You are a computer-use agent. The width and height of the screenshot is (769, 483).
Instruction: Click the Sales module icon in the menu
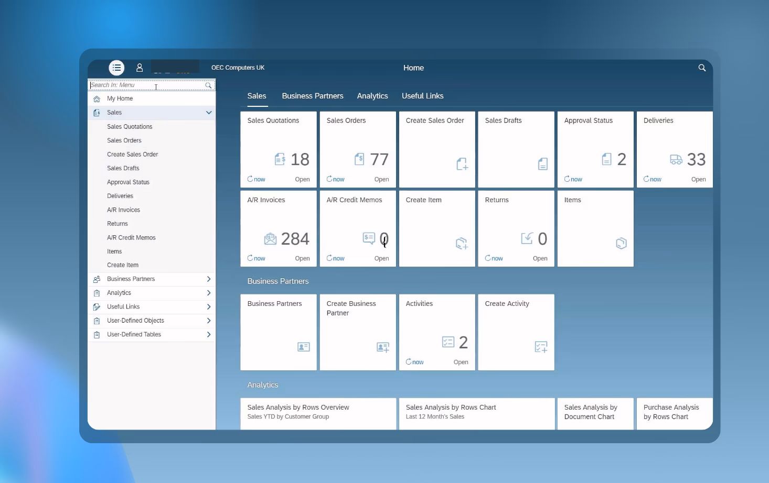pyautogui.click(x=97, y=113)
